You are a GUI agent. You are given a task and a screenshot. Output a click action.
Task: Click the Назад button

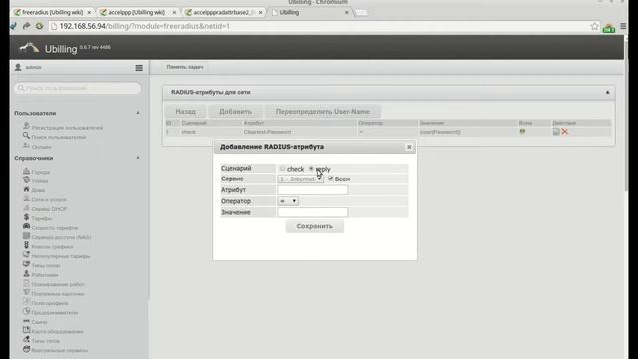(x=186, y=111)
